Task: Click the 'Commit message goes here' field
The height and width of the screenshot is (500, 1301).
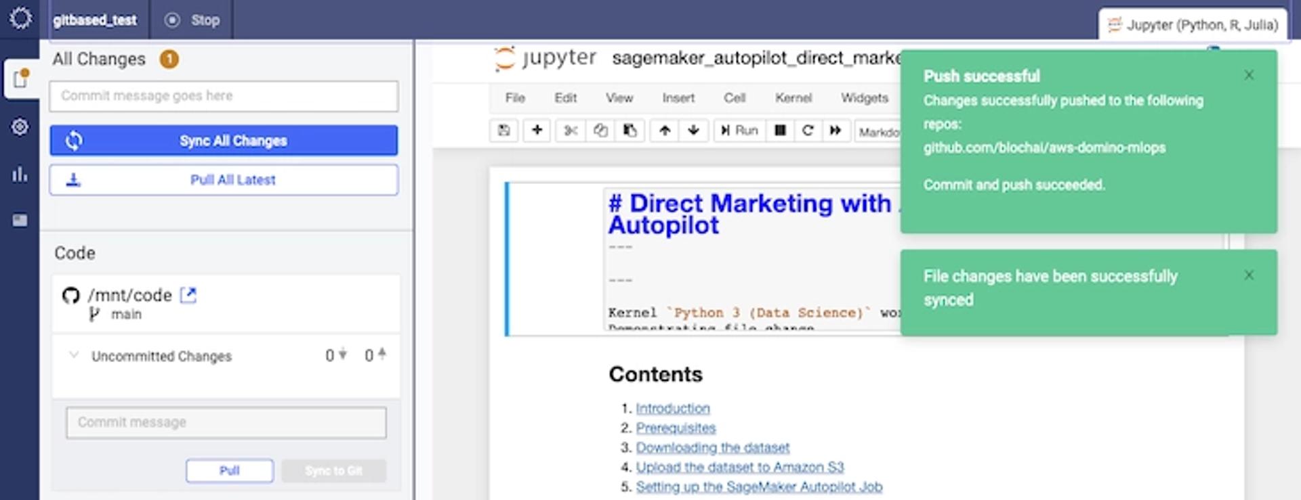Action: click(224, 96)
